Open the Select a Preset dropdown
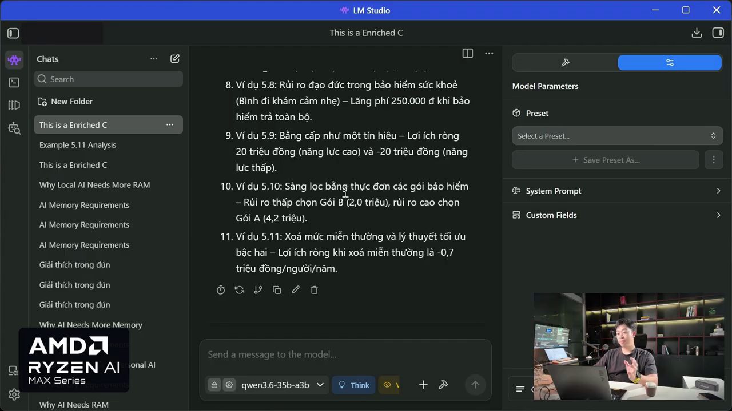This screenshot has height=411, width=732. coord(617,136)
